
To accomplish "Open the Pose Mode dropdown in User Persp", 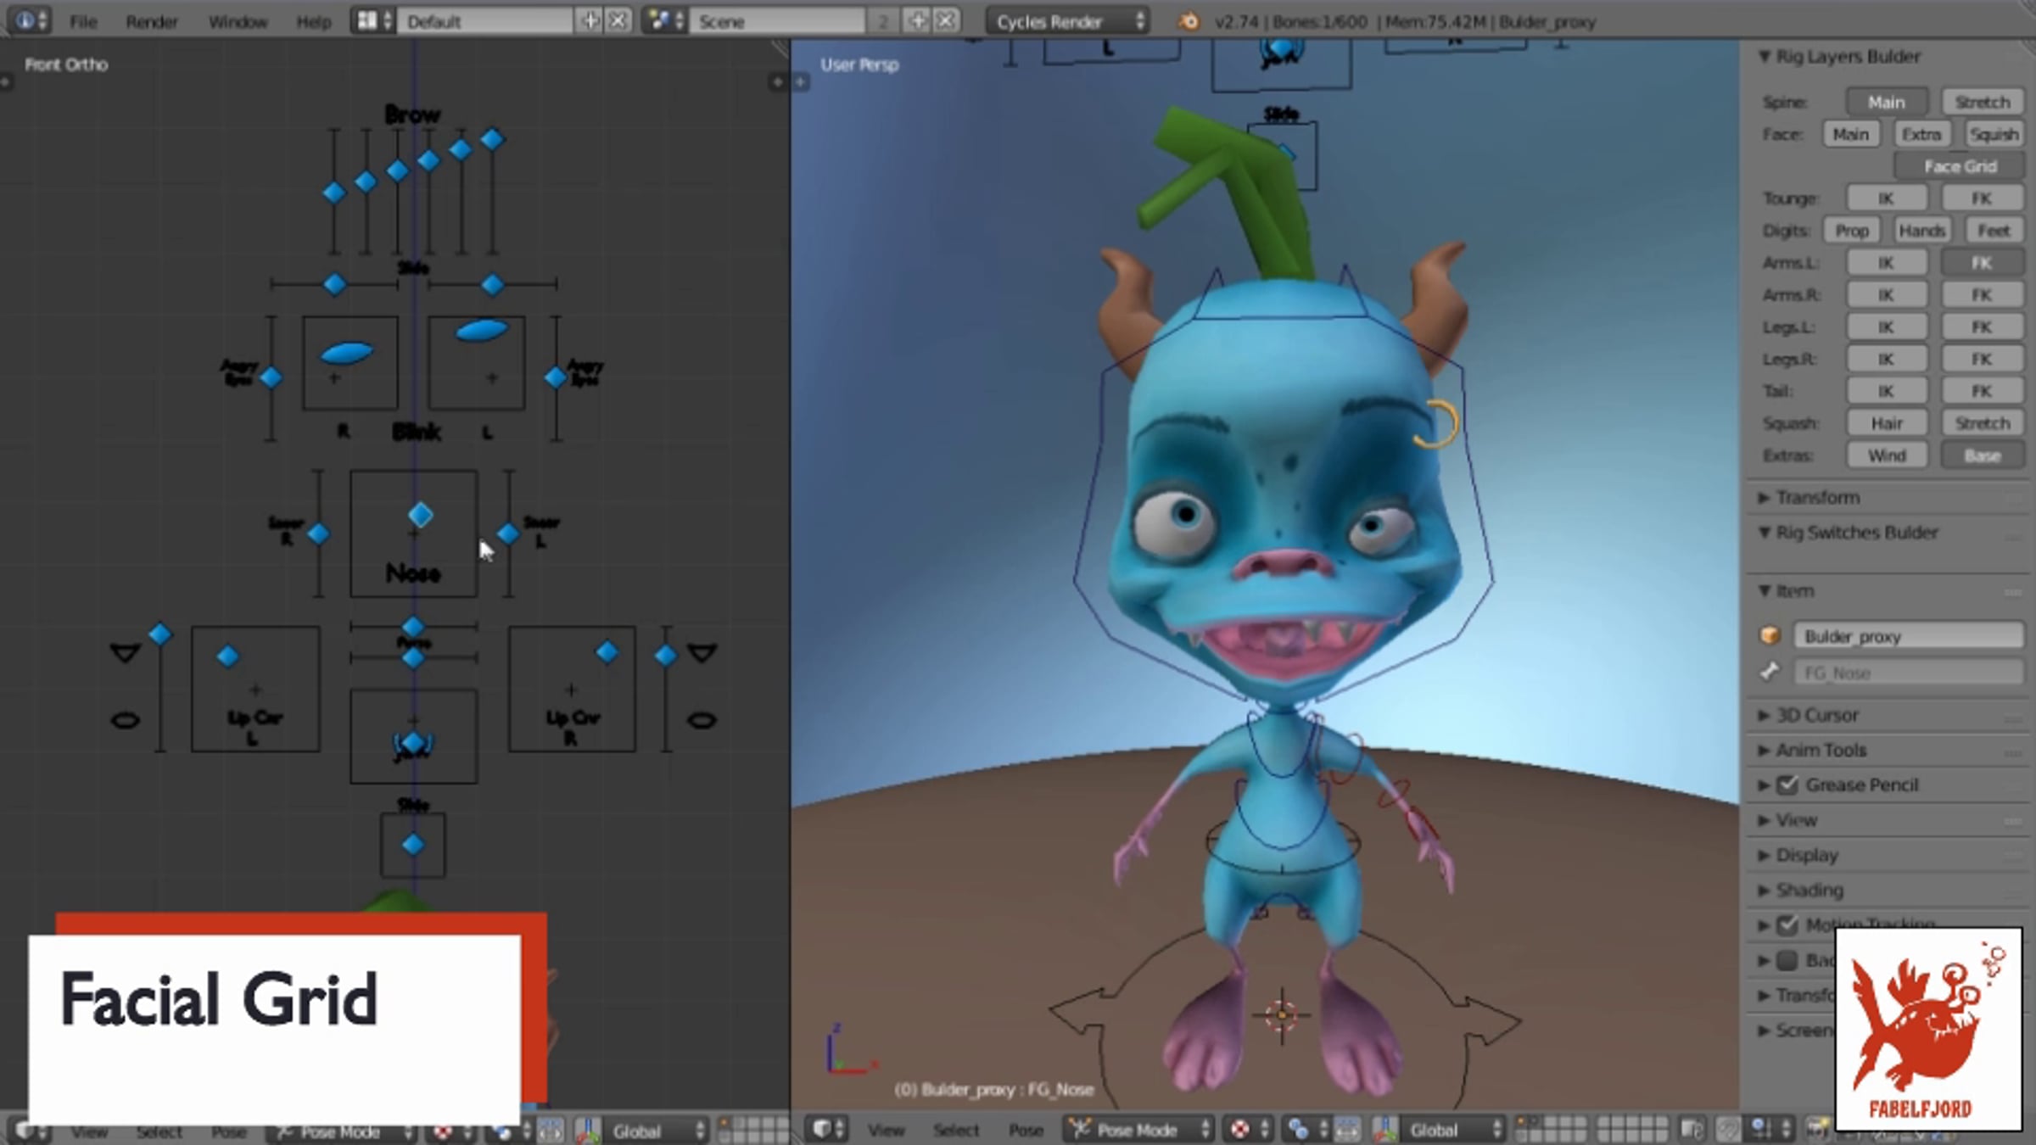I will [x=1139, y=1129].
